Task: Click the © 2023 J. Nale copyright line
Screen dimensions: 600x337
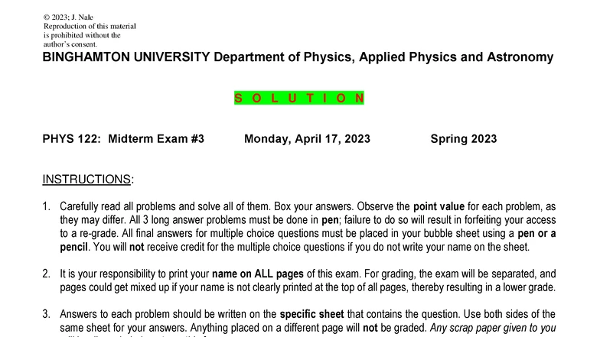Action: pyautogui.click(x=68, y=17)
